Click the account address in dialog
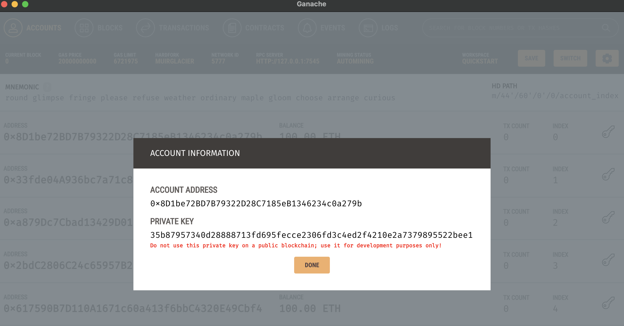The height and width of the screenshot is (326, 624). click(x=256, y=204)
